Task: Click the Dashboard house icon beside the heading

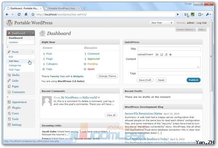Action: [x=42, y=33]
